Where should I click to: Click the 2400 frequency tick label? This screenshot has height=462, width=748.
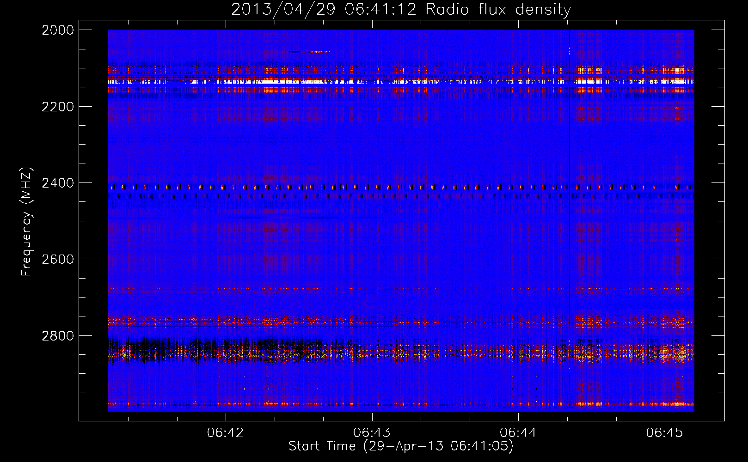click(x=58, y=183)
